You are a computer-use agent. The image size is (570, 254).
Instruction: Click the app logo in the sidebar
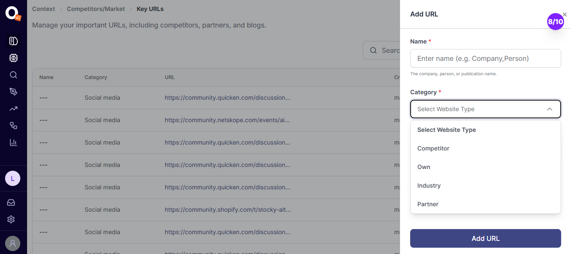13,13
